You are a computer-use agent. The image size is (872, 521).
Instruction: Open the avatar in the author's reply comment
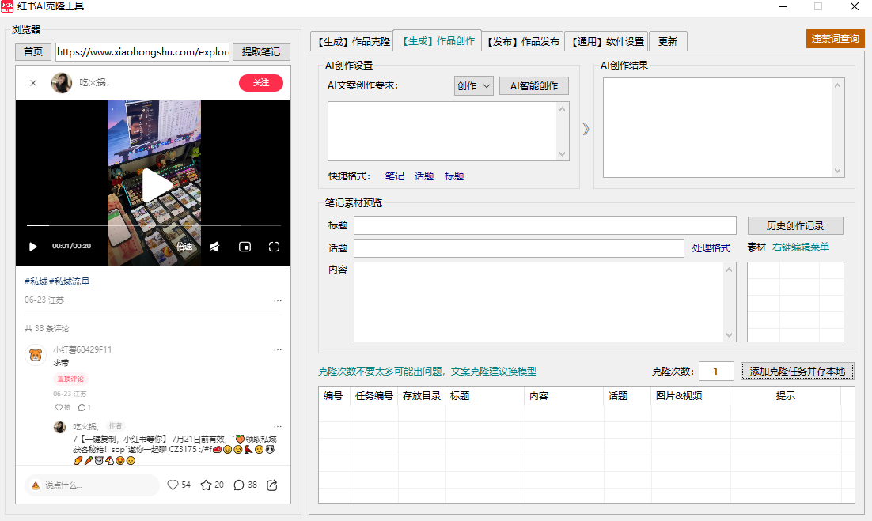59,427
